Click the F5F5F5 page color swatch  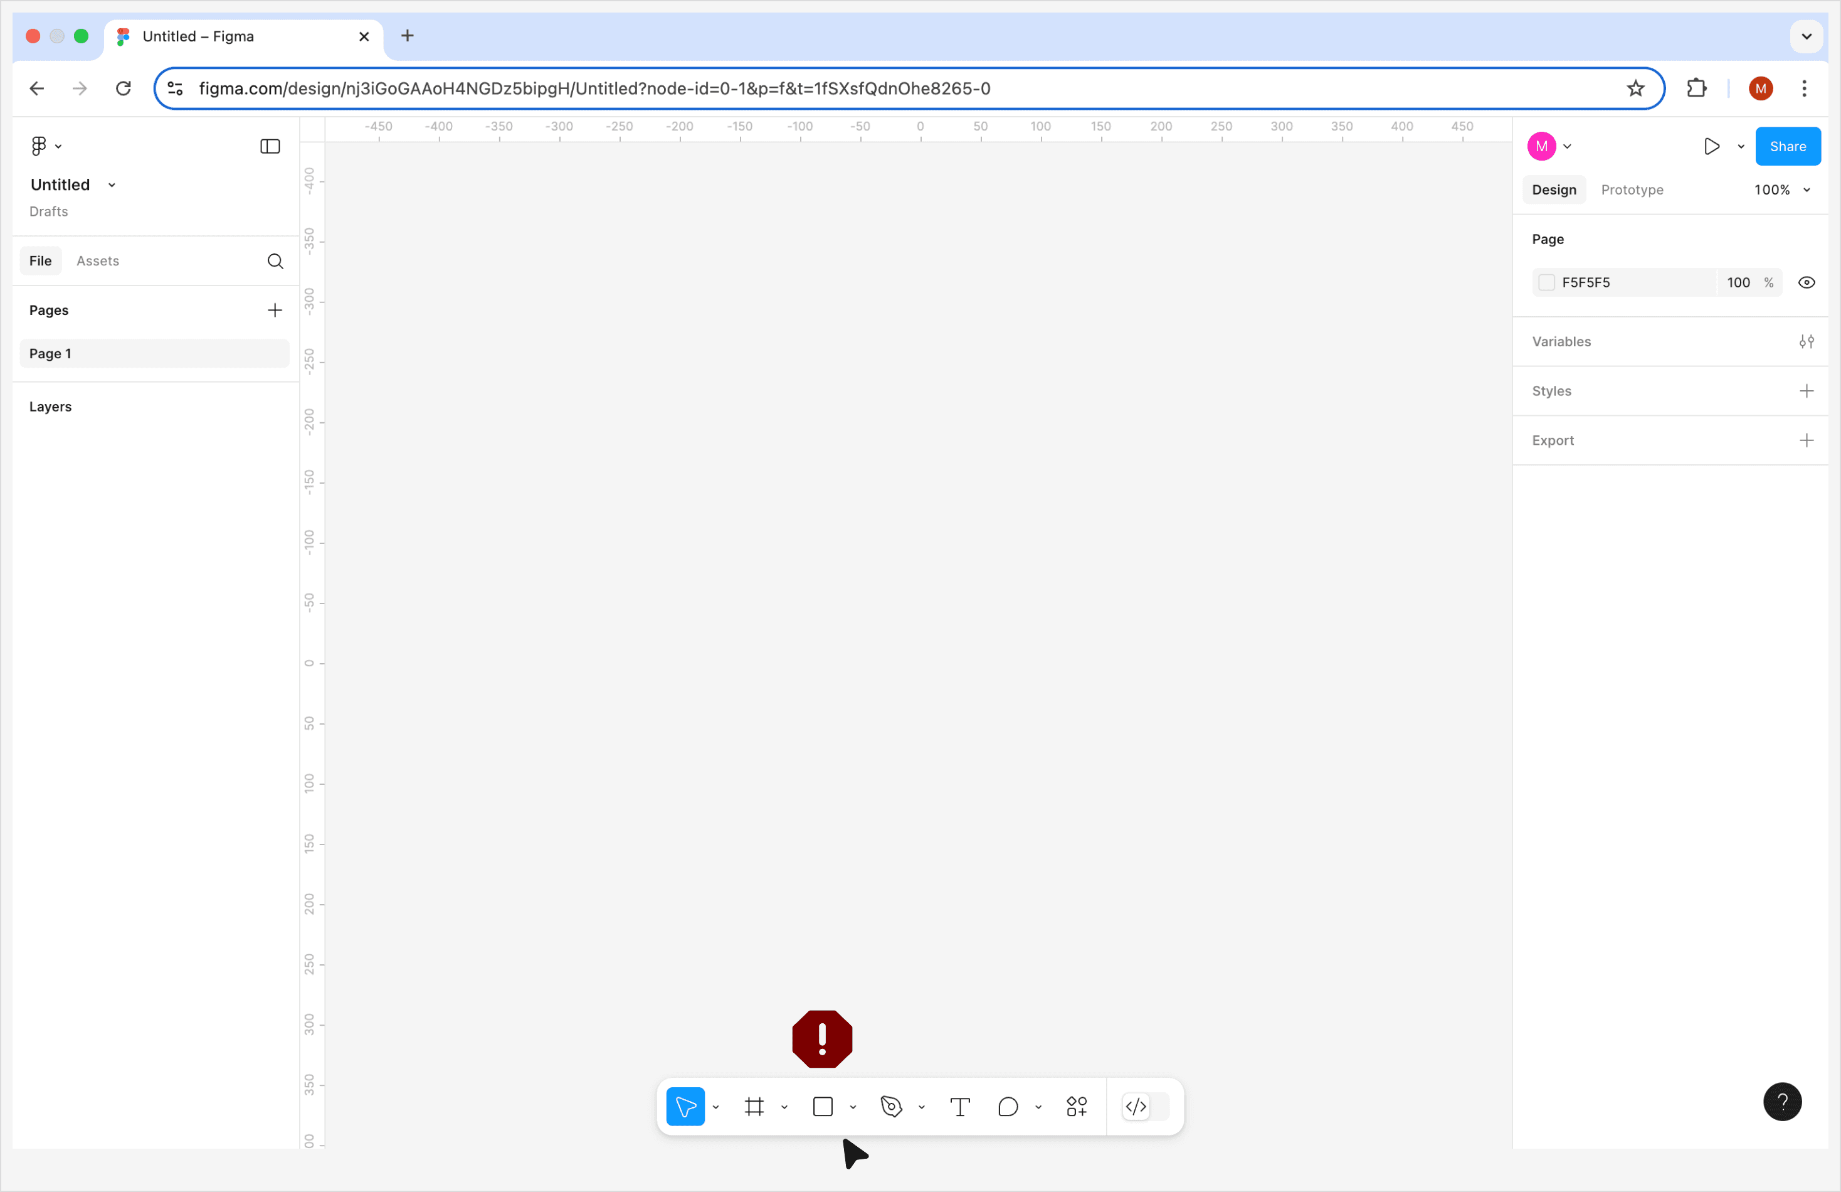click(x=1546, y=282)
